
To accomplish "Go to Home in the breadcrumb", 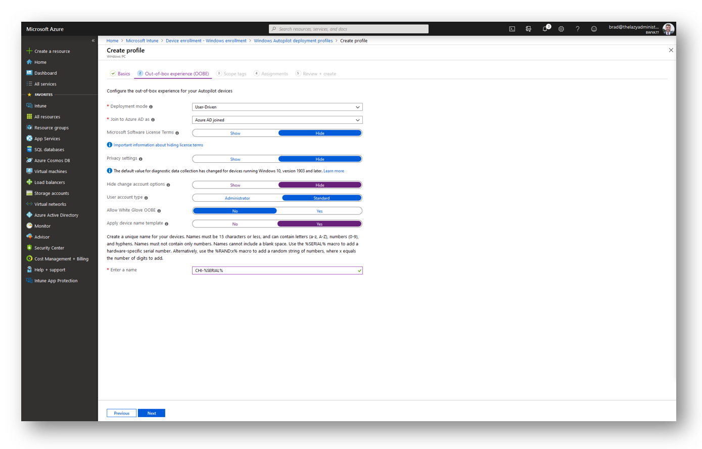I will coord(112,40).
